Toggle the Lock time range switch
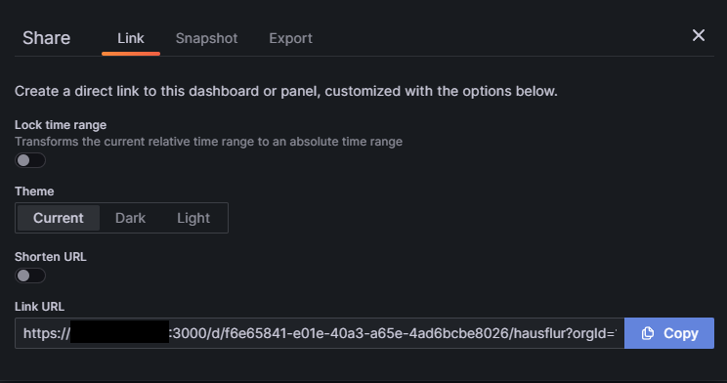The image size is (727, 383). click(30, 160)
